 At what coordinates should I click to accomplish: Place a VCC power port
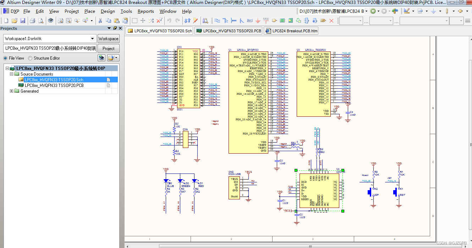tap(266, 20)
